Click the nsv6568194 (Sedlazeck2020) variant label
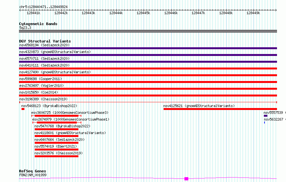This screenshot has width=286, height=182. click(44, 45)
